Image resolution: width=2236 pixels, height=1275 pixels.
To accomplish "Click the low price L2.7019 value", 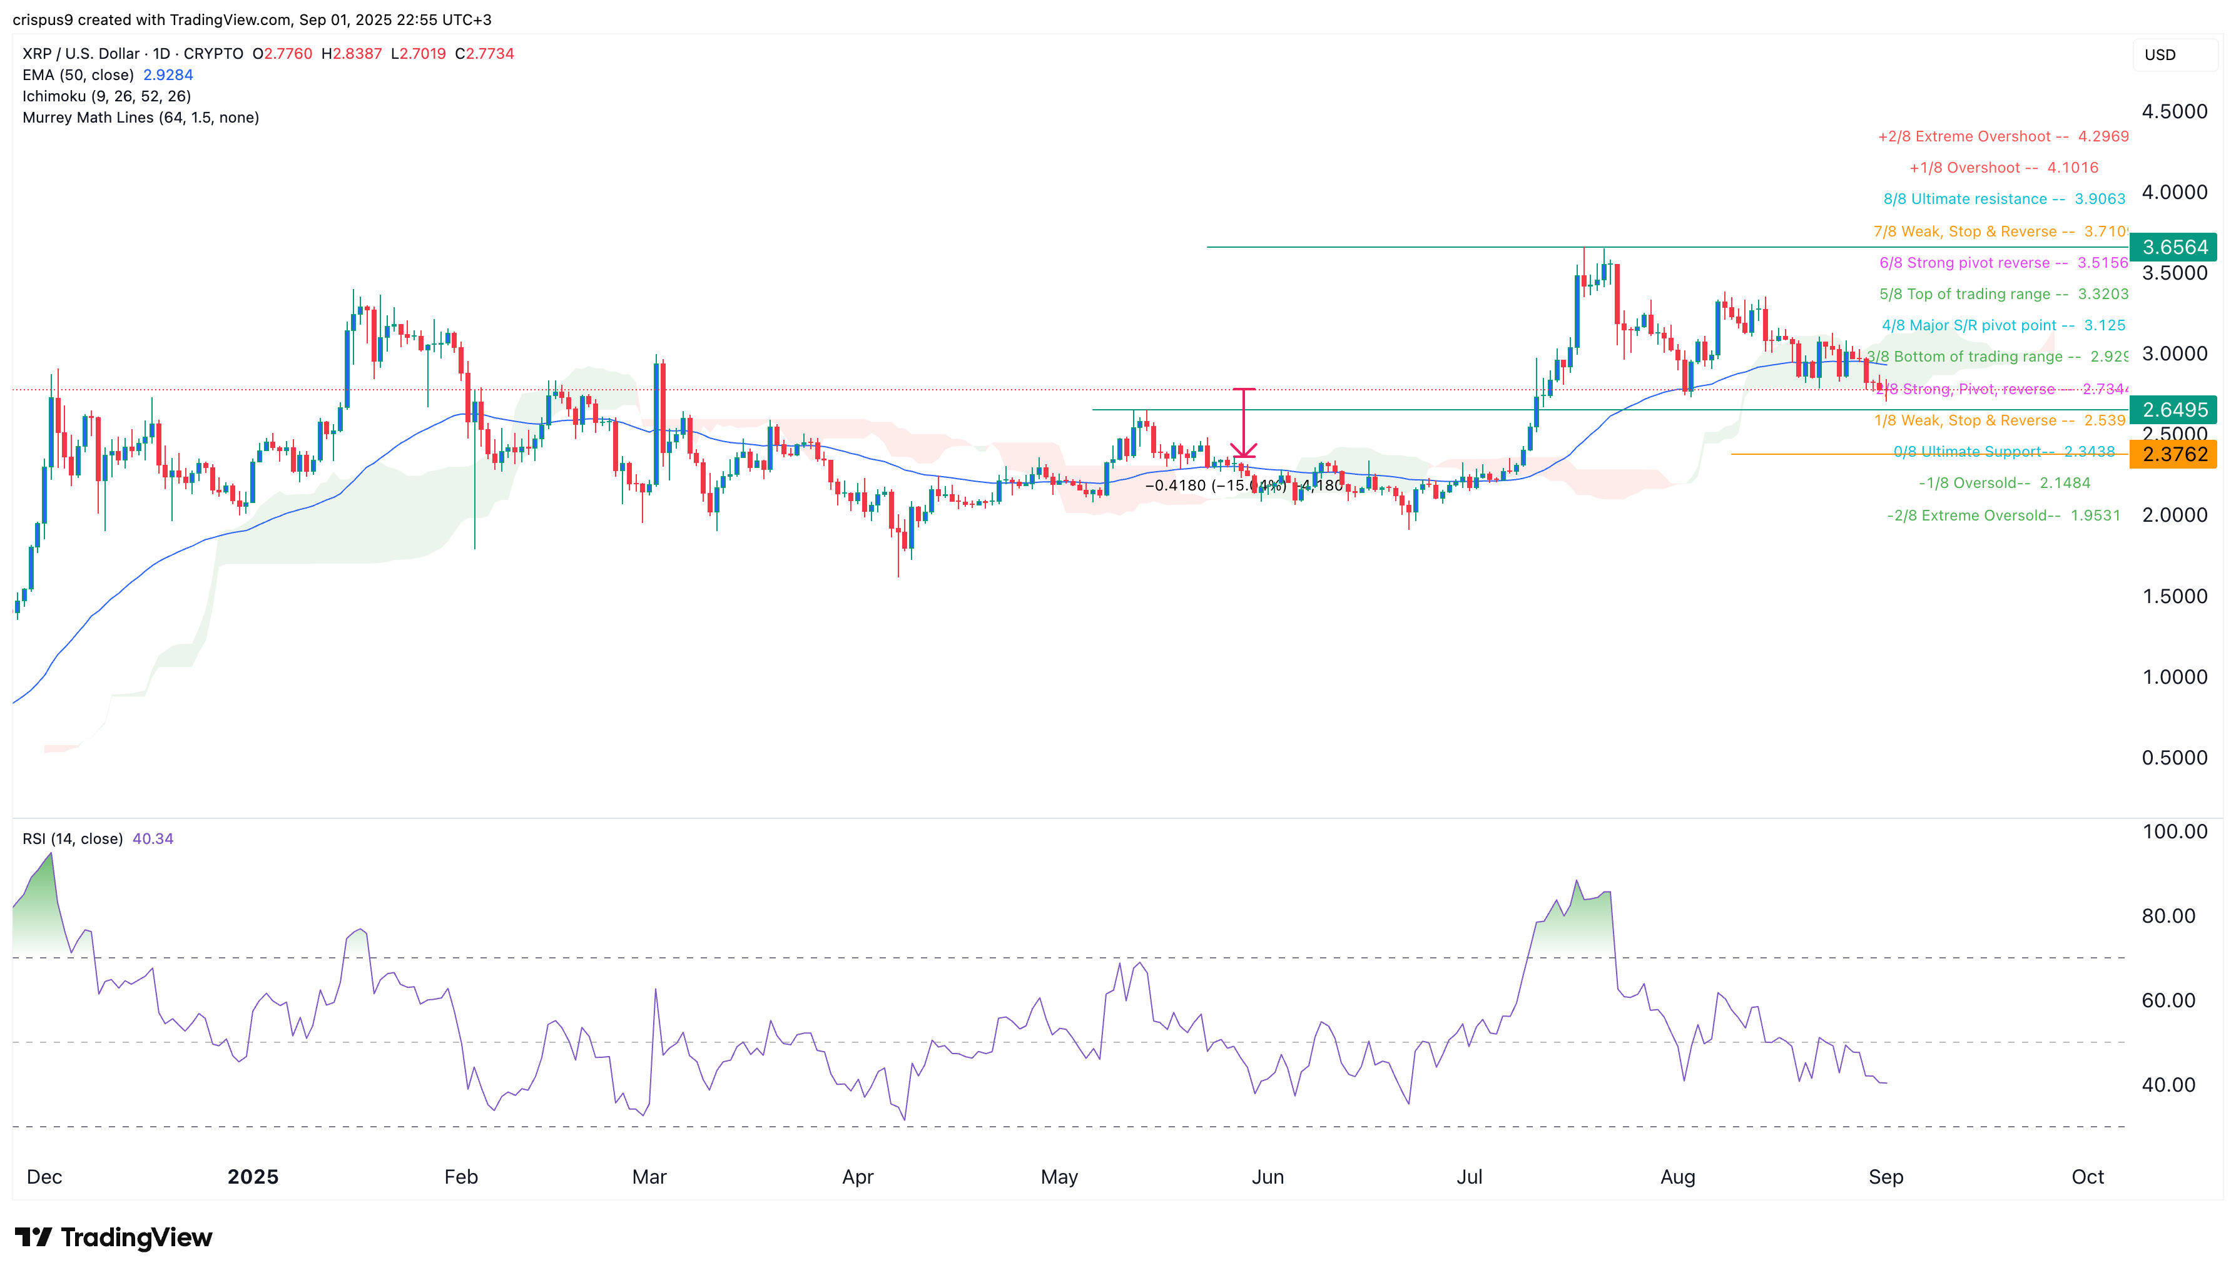I will [419, 53].
